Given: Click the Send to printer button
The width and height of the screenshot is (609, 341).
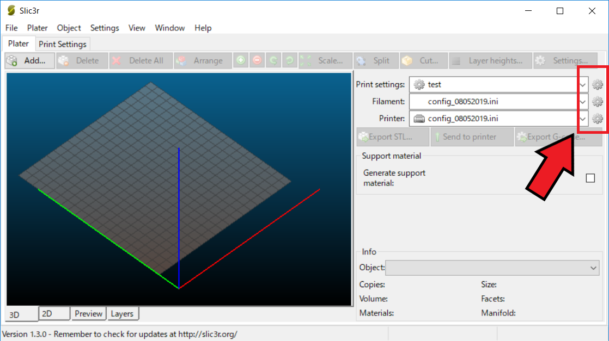Looking at the screenshot, I should click(472, 137).
